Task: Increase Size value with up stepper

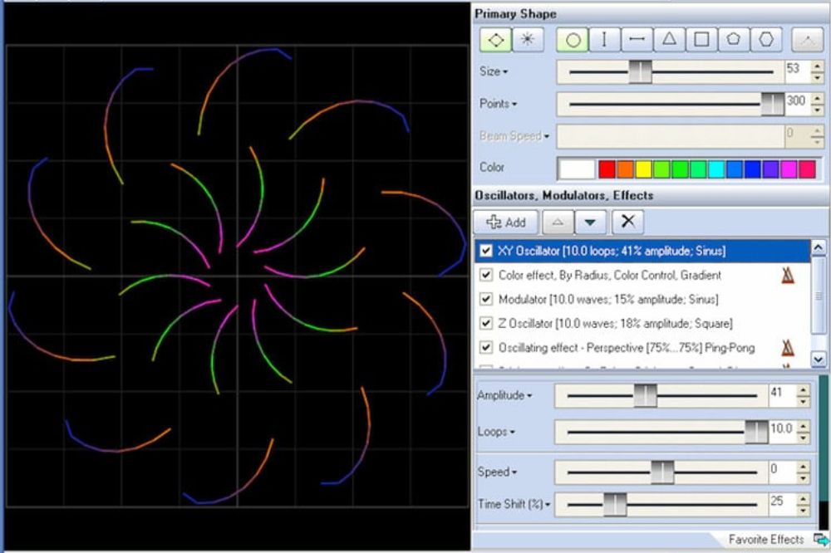Action: click(817, 66)
